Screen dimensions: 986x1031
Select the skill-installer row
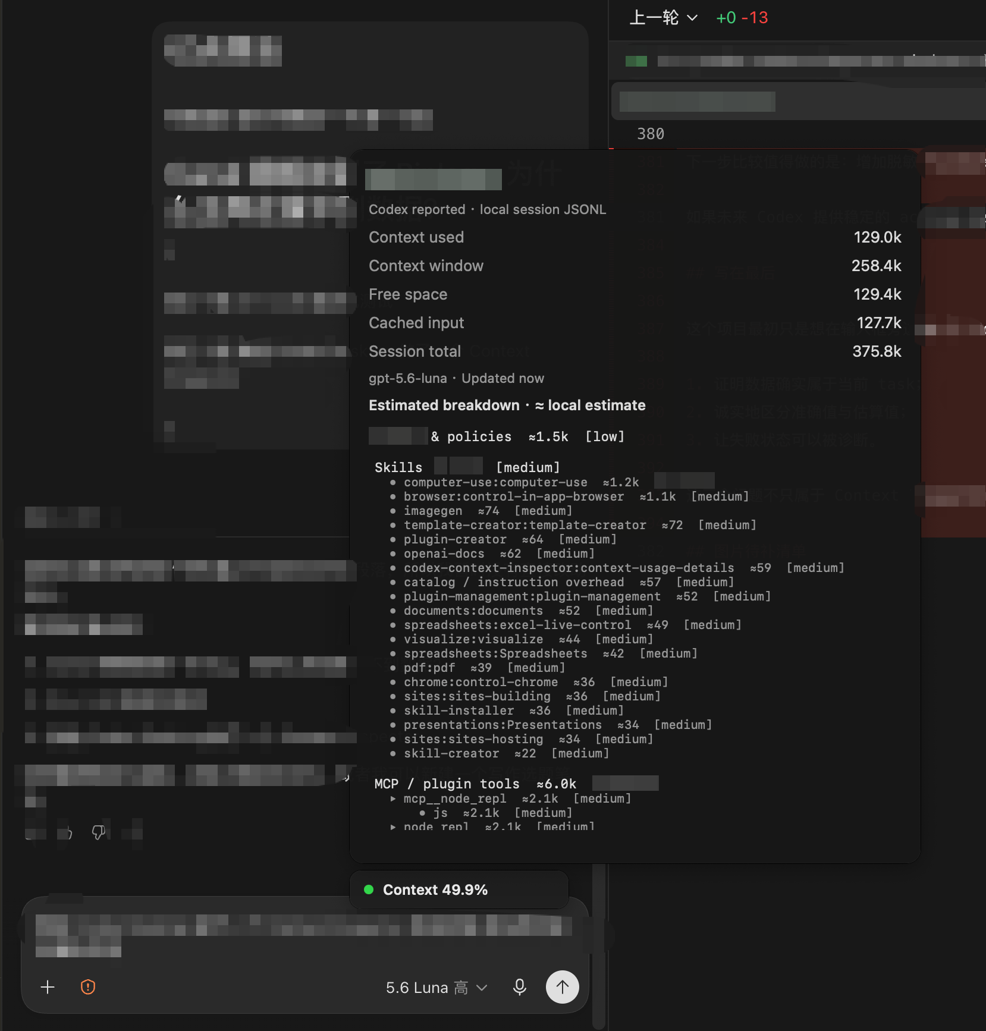click(507, 711)
